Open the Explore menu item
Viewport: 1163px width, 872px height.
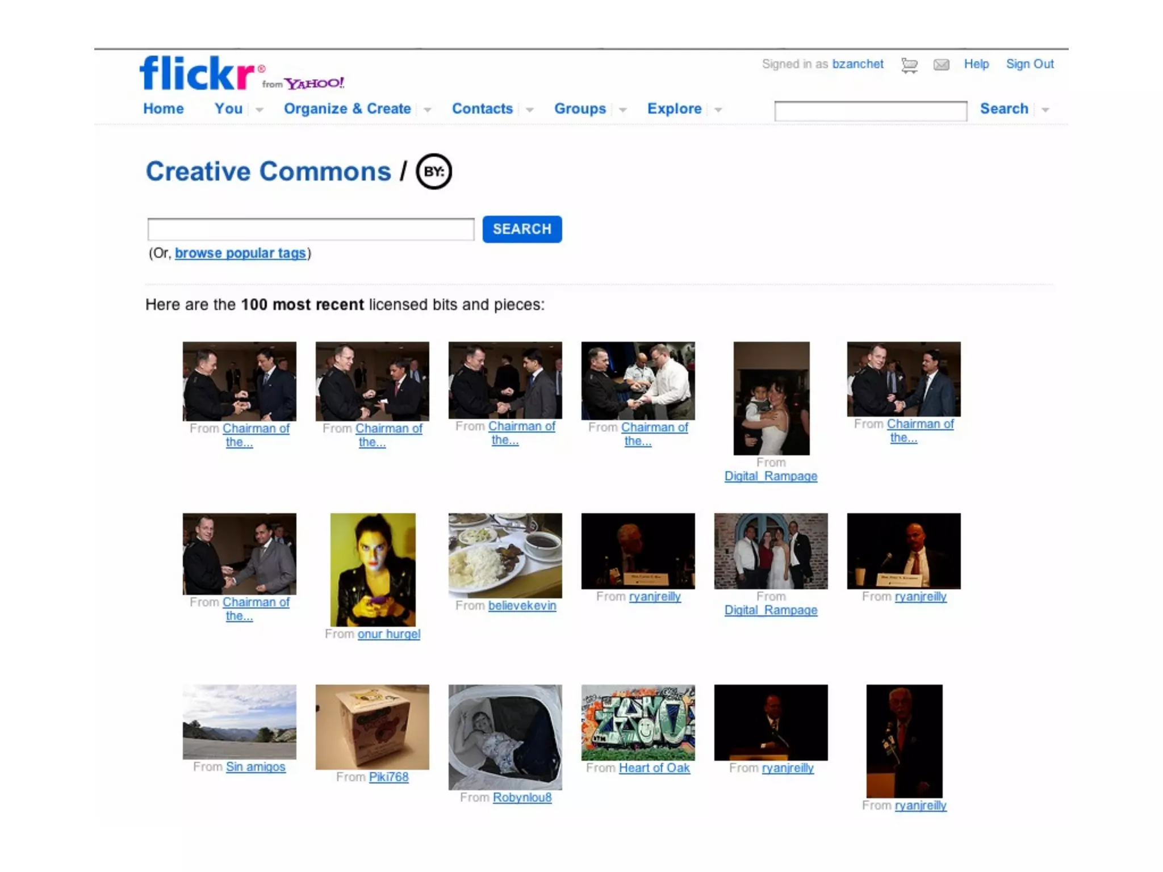coord(674,108)
